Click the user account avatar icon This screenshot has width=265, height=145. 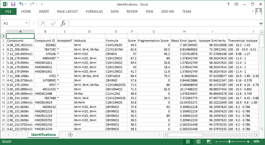pos(259,12)
